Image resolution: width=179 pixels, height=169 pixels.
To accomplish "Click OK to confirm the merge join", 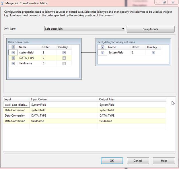I will coord(112,161).
